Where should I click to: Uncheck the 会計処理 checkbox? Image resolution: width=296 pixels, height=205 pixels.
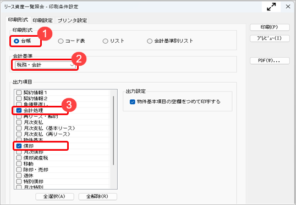point(19,110)
